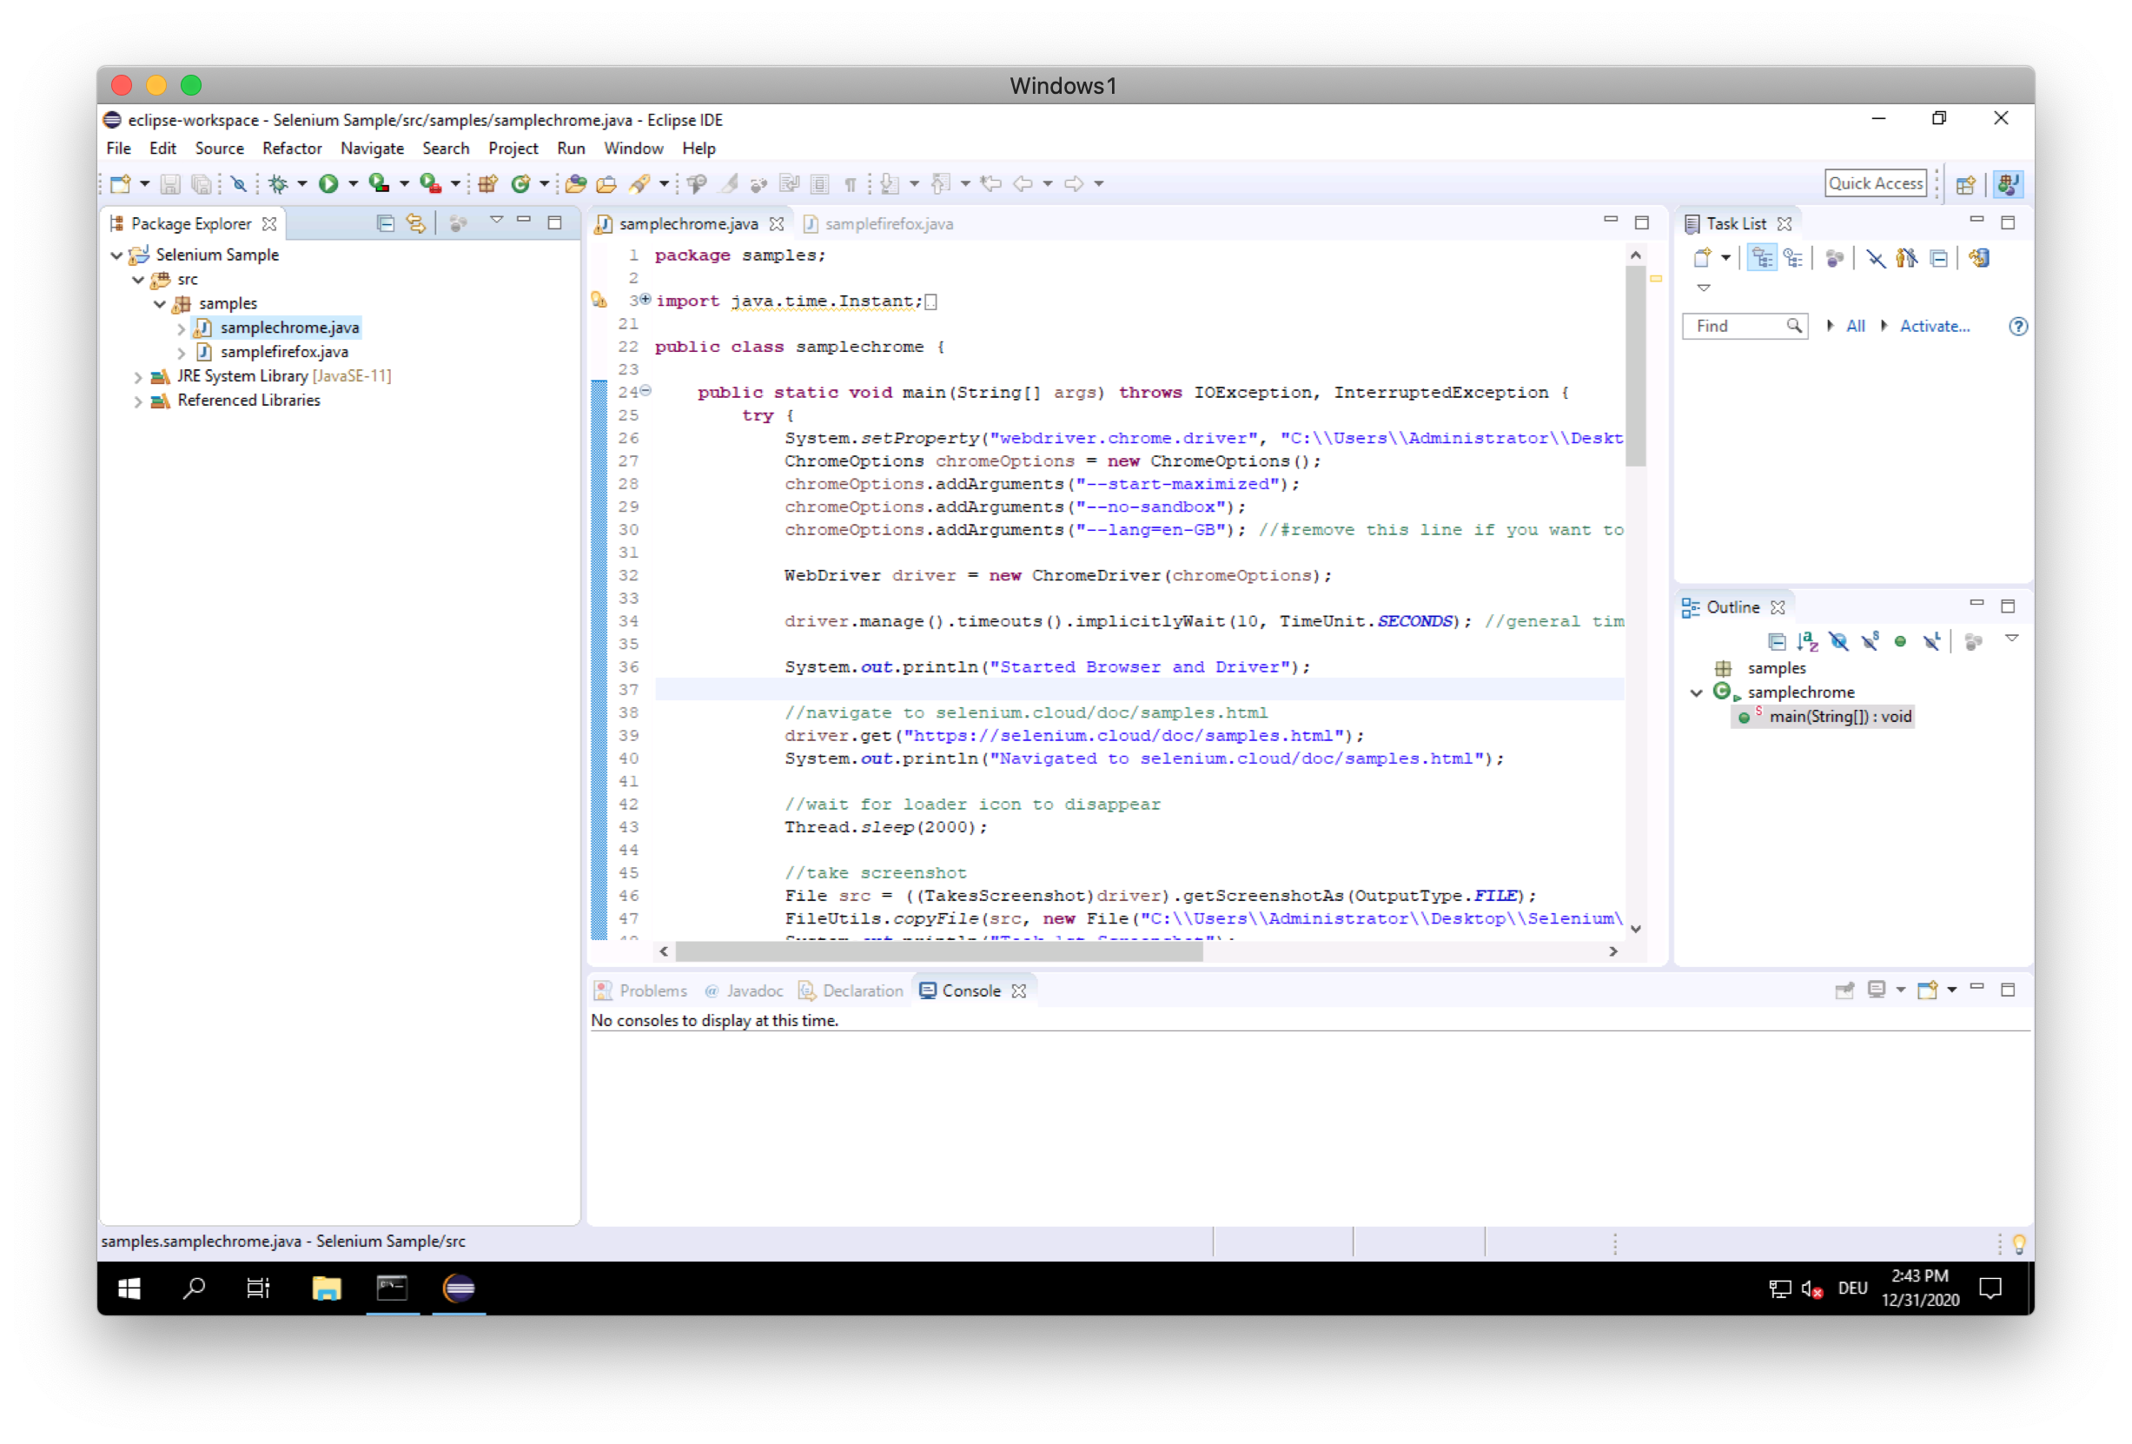The image size is (2132, 1444).
Task: Collapse All in Package Explorer
Action: [385, 223]
